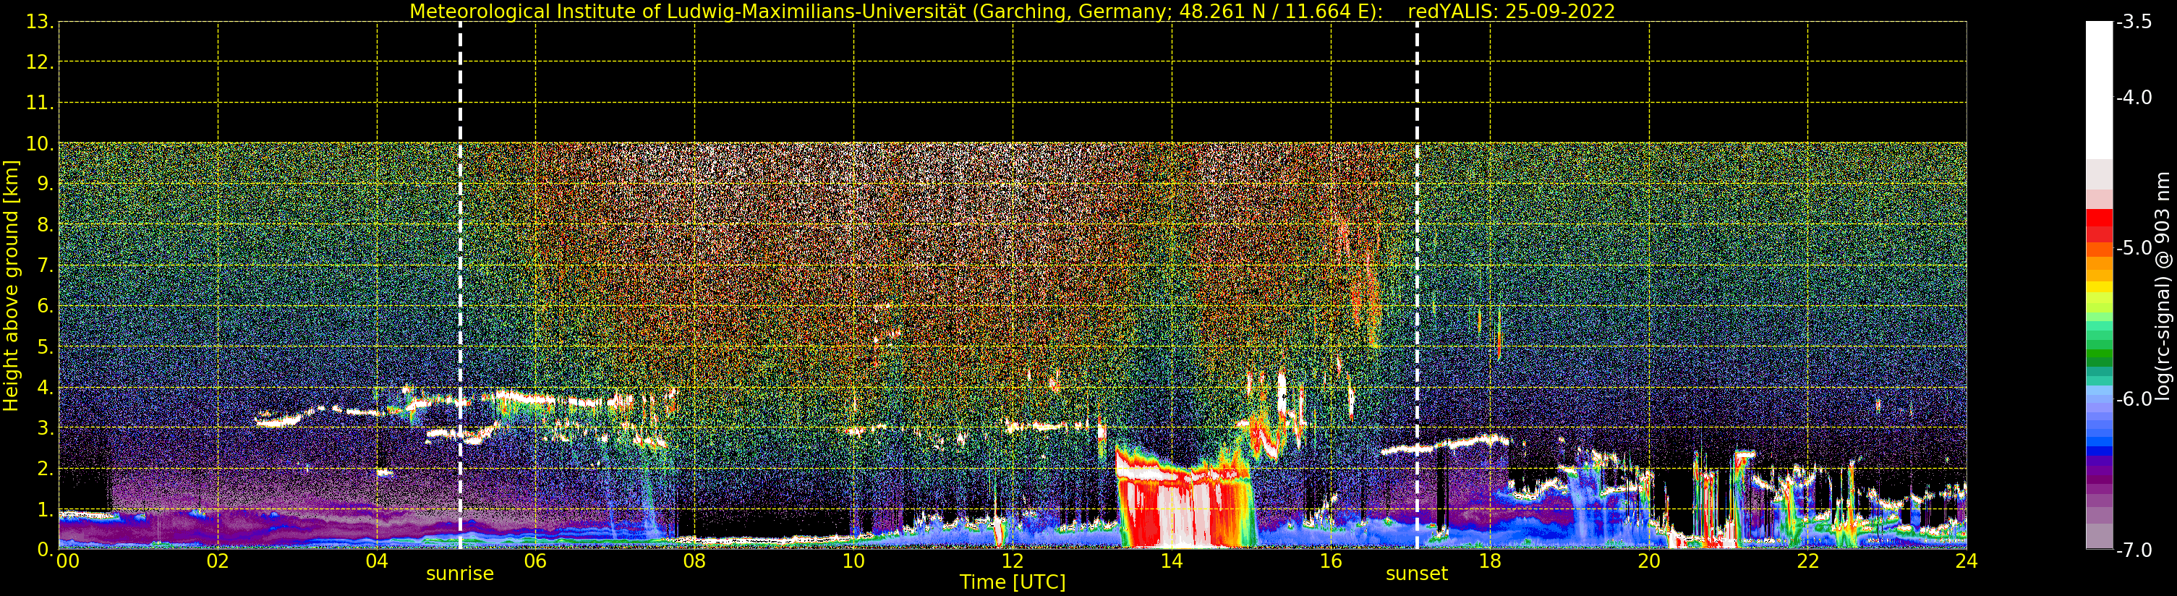Click the height axis tick label '13.'
Screen dimensions: 2177x596
39,22
